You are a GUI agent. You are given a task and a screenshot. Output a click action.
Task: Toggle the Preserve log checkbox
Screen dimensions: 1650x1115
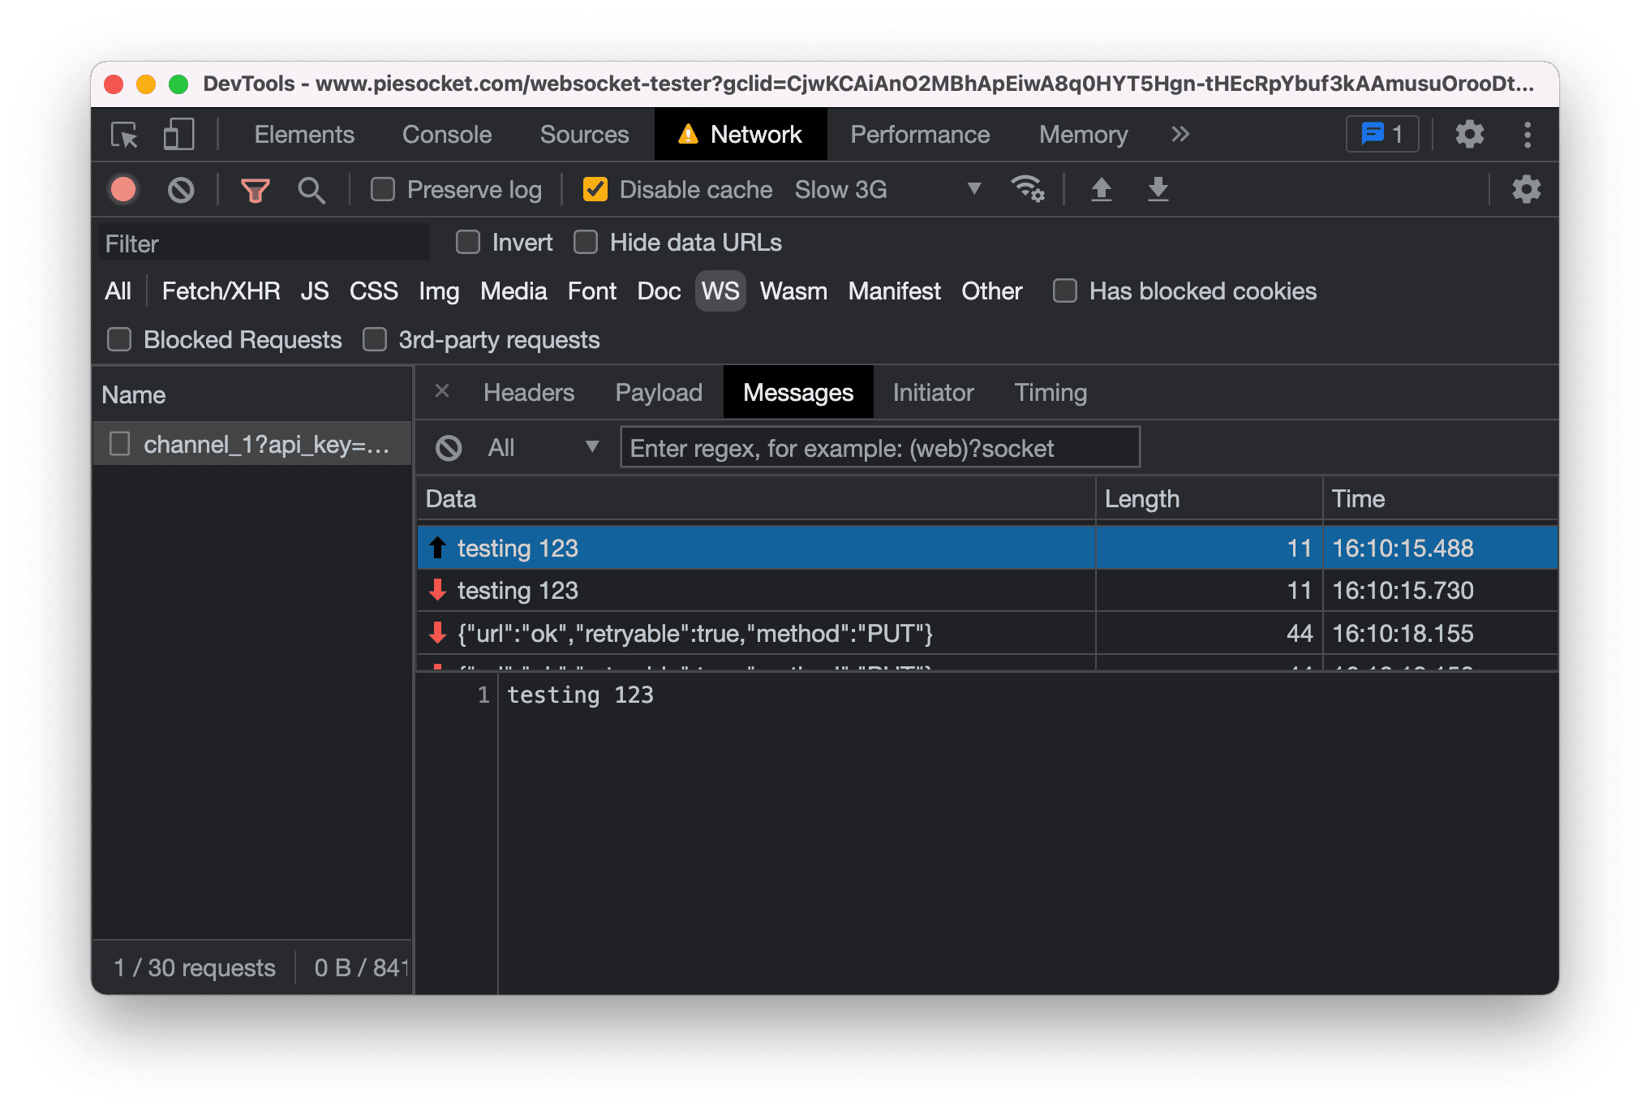pos(385,189)
